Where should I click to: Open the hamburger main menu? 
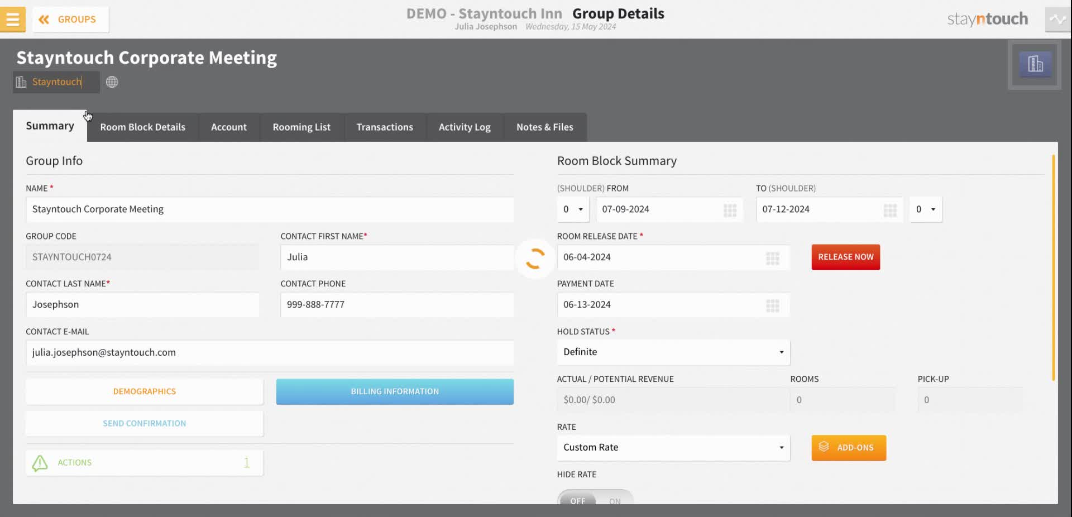(x=12, y=19)
